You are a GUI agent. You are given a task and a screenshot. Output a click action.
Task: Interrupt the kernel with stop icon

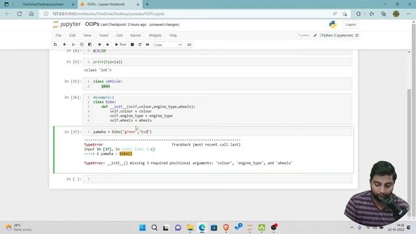point(132,45)
